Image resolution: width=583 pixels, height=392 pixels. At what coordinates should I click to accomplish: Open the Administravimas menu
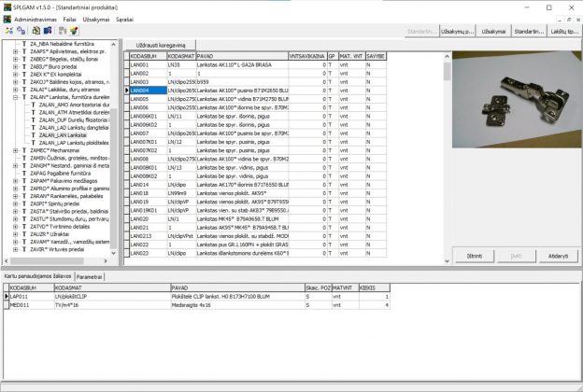(x=35, y=19)
